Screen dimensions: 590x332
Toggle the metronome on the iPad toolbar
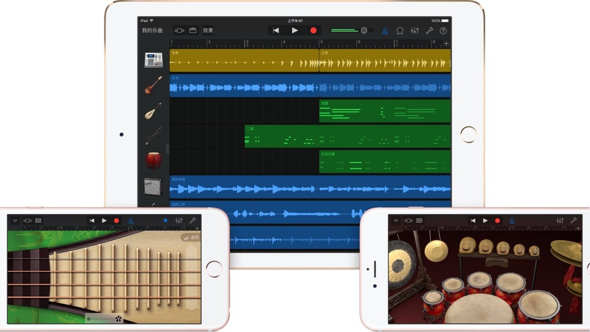click(x=385, y=30)
